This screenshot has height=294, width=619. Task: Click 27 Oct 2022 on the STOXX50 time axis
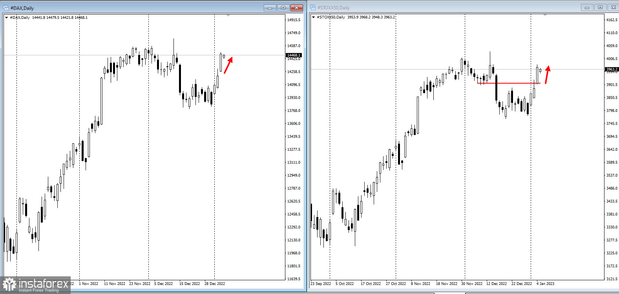pyautogui.click(x=396, y=284)
